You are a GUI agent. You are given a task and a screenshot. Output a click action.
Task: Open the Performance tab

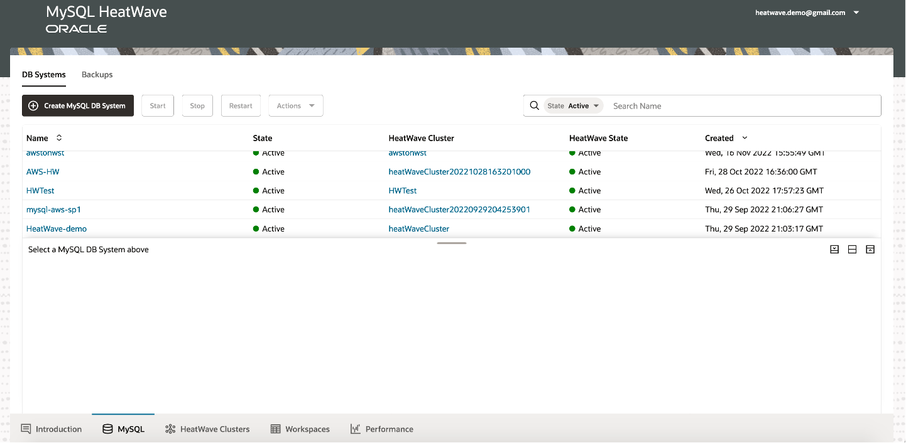(x=381, y=429)
